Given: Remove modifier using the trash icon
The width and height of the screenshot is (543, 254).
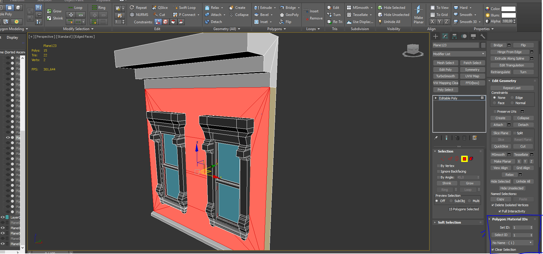Looking at the screenshot, I should 464,138.
